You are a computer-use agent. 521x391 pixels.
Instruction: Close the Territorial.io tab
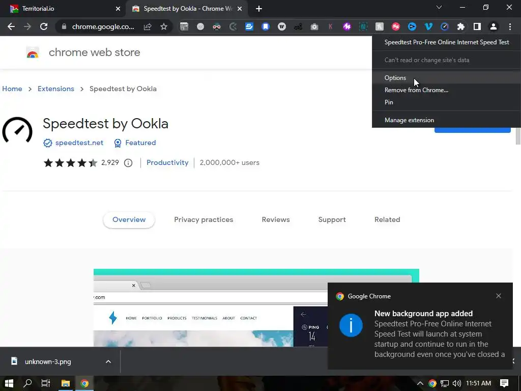point(118,9)
